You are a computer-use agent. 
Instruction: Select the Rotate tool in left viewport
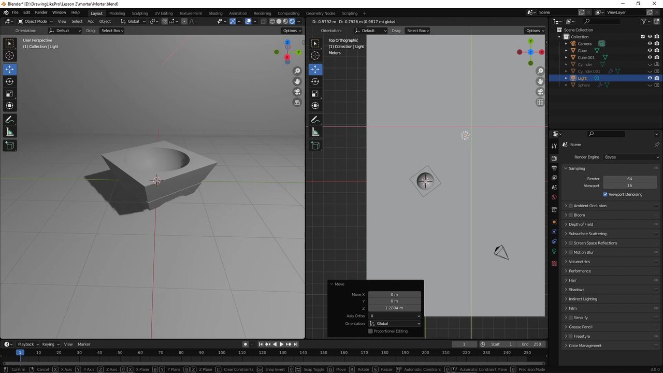[x=9, y=81]
